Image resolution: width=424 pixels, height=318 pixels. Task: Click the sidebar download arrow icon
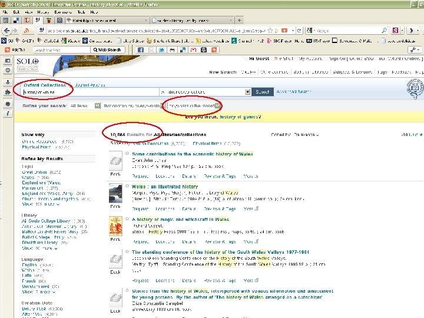click(8, 82)
